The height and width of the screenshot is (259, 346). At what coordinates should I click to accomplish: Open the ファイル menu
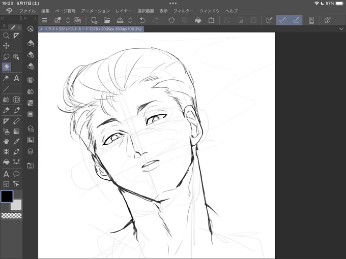27,11
